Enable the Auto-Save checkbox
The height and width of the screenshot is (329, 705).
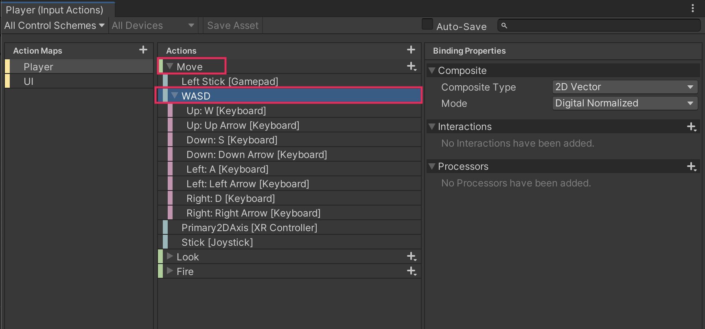(427, 24)
